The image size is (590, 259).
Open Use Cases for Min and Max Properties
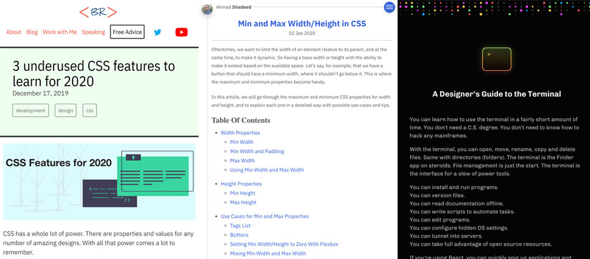click(x=265, y=216)
